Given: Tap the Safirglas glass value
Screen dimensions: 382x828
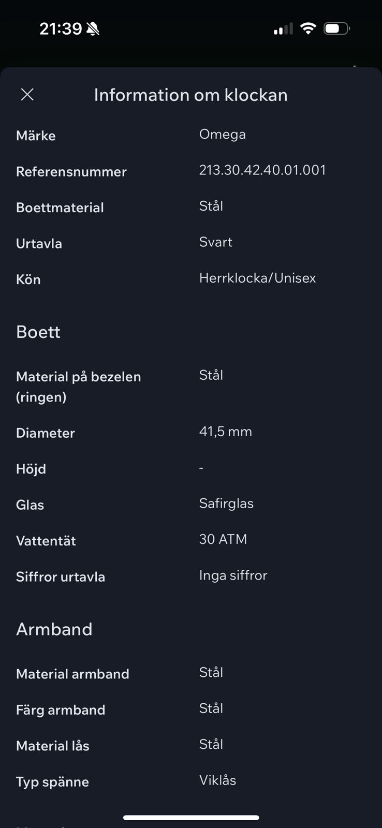Looking at the screenshot, I should [226, 504].
